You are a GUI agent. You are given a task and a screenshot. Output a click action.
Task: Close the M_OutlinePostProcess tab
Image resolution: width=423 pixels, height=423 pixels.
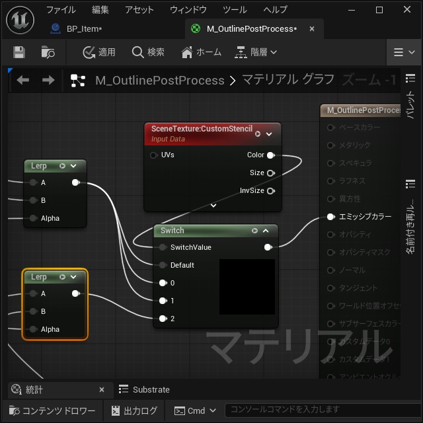click(x=312, y=28)
